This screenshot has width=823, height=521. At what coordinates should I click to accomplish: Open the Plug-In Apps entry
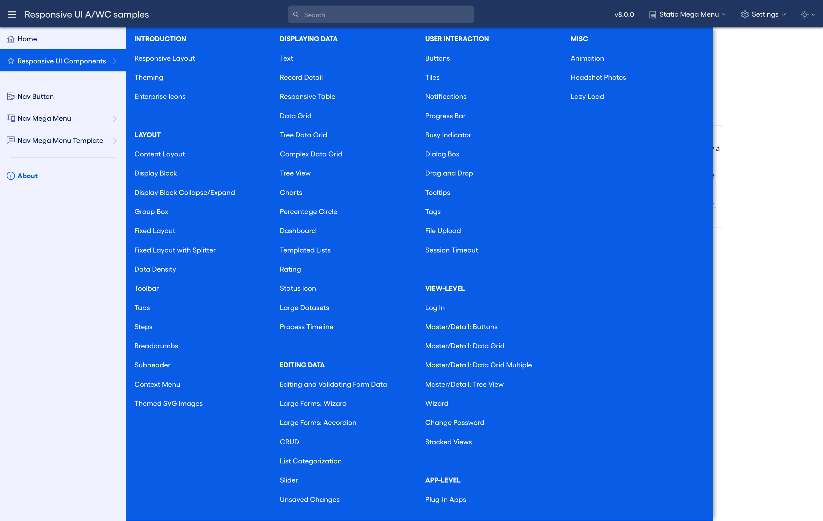tap(445, 499)
